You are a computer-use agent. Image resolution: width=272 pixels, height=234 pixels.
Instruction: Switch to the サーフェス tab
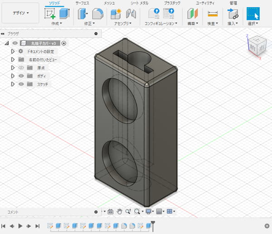tap(83, 3)
